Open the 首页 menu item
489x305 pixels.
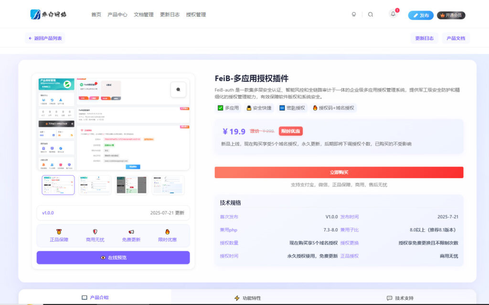point(96,15)
